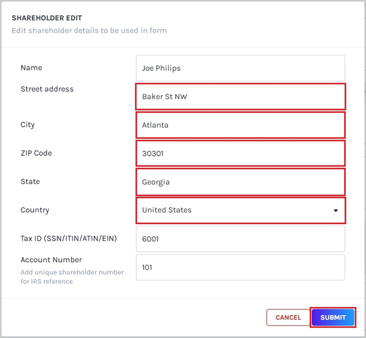The width and height of the screenshot is (366, 338).
Task: Focus the Tax ID field containing 6001
Action: tap(240, 239)
